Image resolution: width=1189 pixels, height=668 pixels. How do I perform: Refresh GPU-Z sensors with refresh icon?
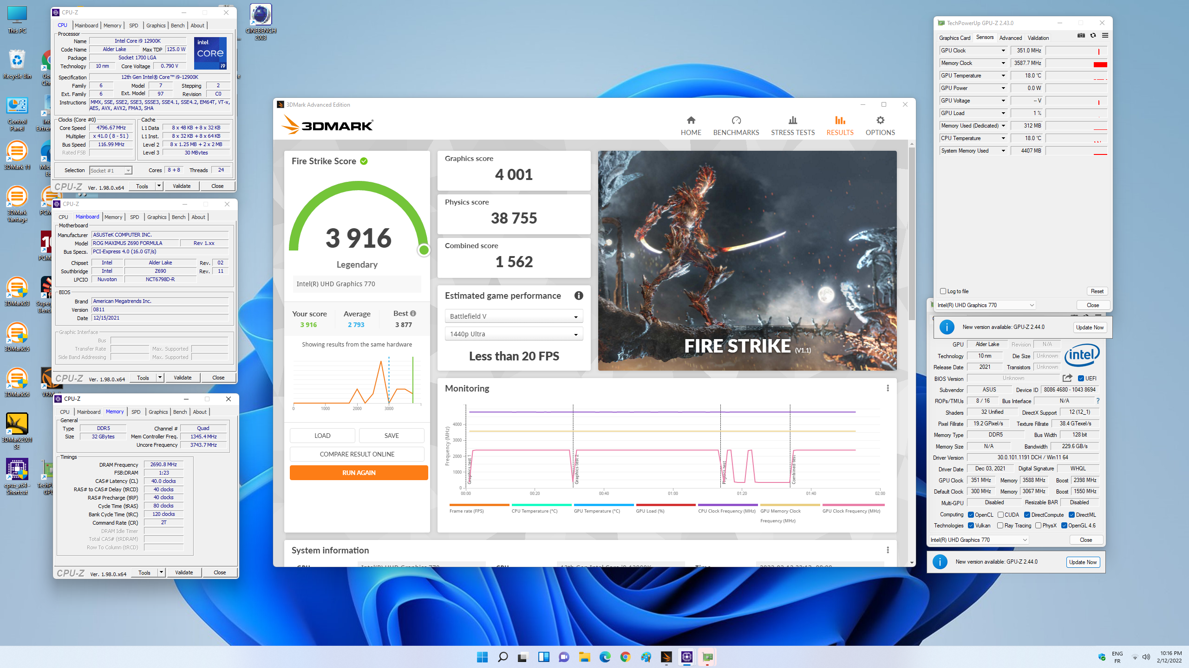[x=1093, y=35]
